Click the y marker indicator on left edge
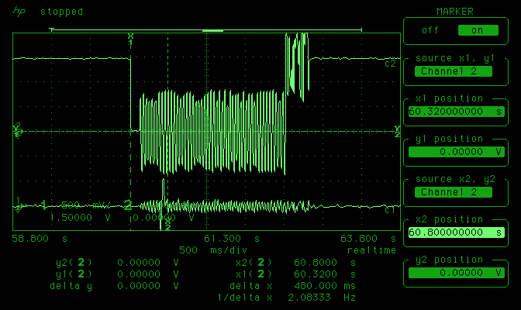Viewport: 521px width, 310px height. point(16,131)
